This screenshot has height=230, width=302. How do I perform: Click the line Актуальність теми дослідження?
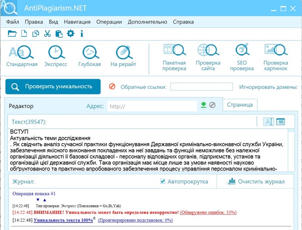point(50,138)
